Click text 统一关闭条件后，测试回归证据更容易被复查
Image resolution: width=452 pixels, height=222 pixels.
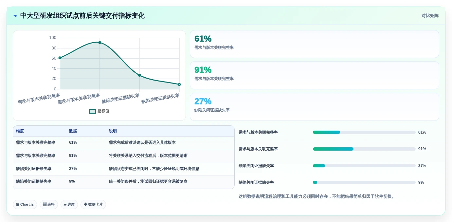point(148,181)
